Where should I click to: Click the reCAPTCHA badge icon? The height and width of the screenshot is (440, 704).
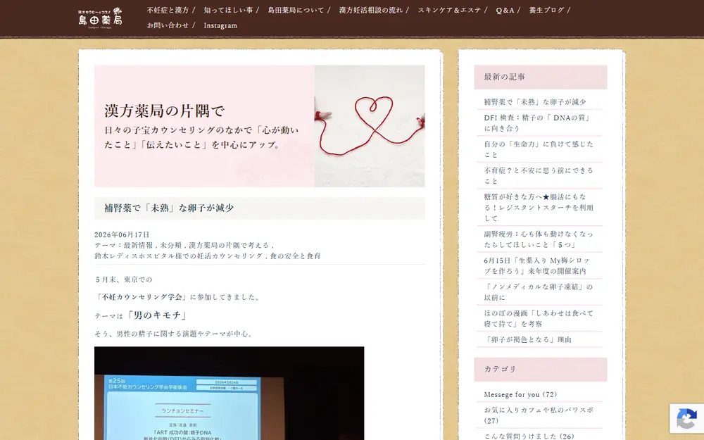[686, 418]
